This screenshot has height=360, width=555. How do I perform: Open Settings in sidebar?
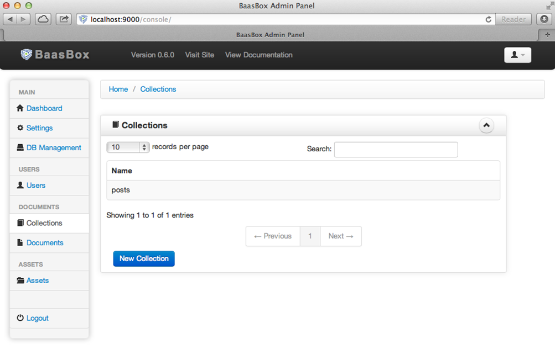(40, 128)
